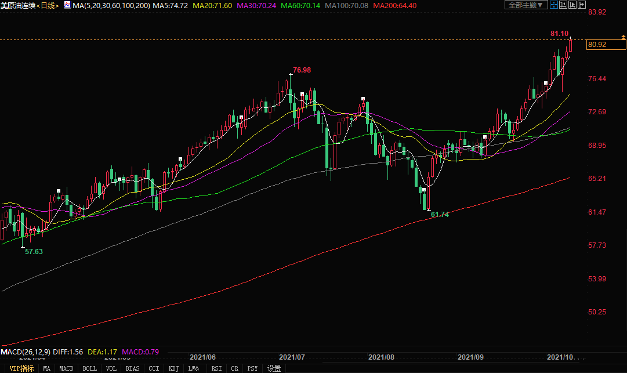Open the 全部主题 dropdown
Screen dimensions: 627x373
coord(526,5)
